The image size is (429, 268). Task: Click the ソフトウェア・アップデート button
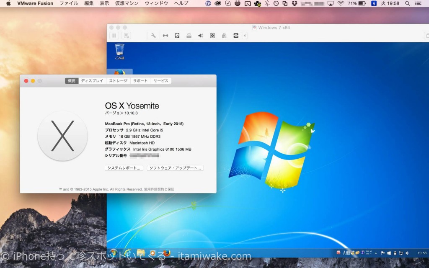coord(175,168)
